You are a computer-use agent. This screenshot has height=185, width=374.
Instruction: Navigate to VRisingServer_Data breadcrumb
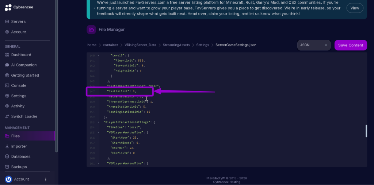click(x=141, y=45)
